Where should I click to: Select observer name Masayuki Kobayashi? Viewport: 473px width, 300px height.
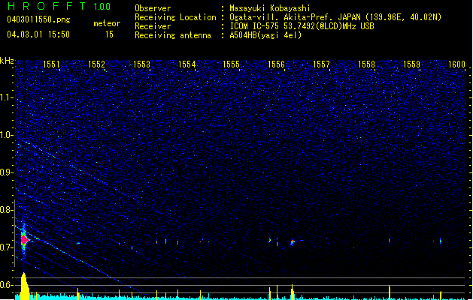270,8
